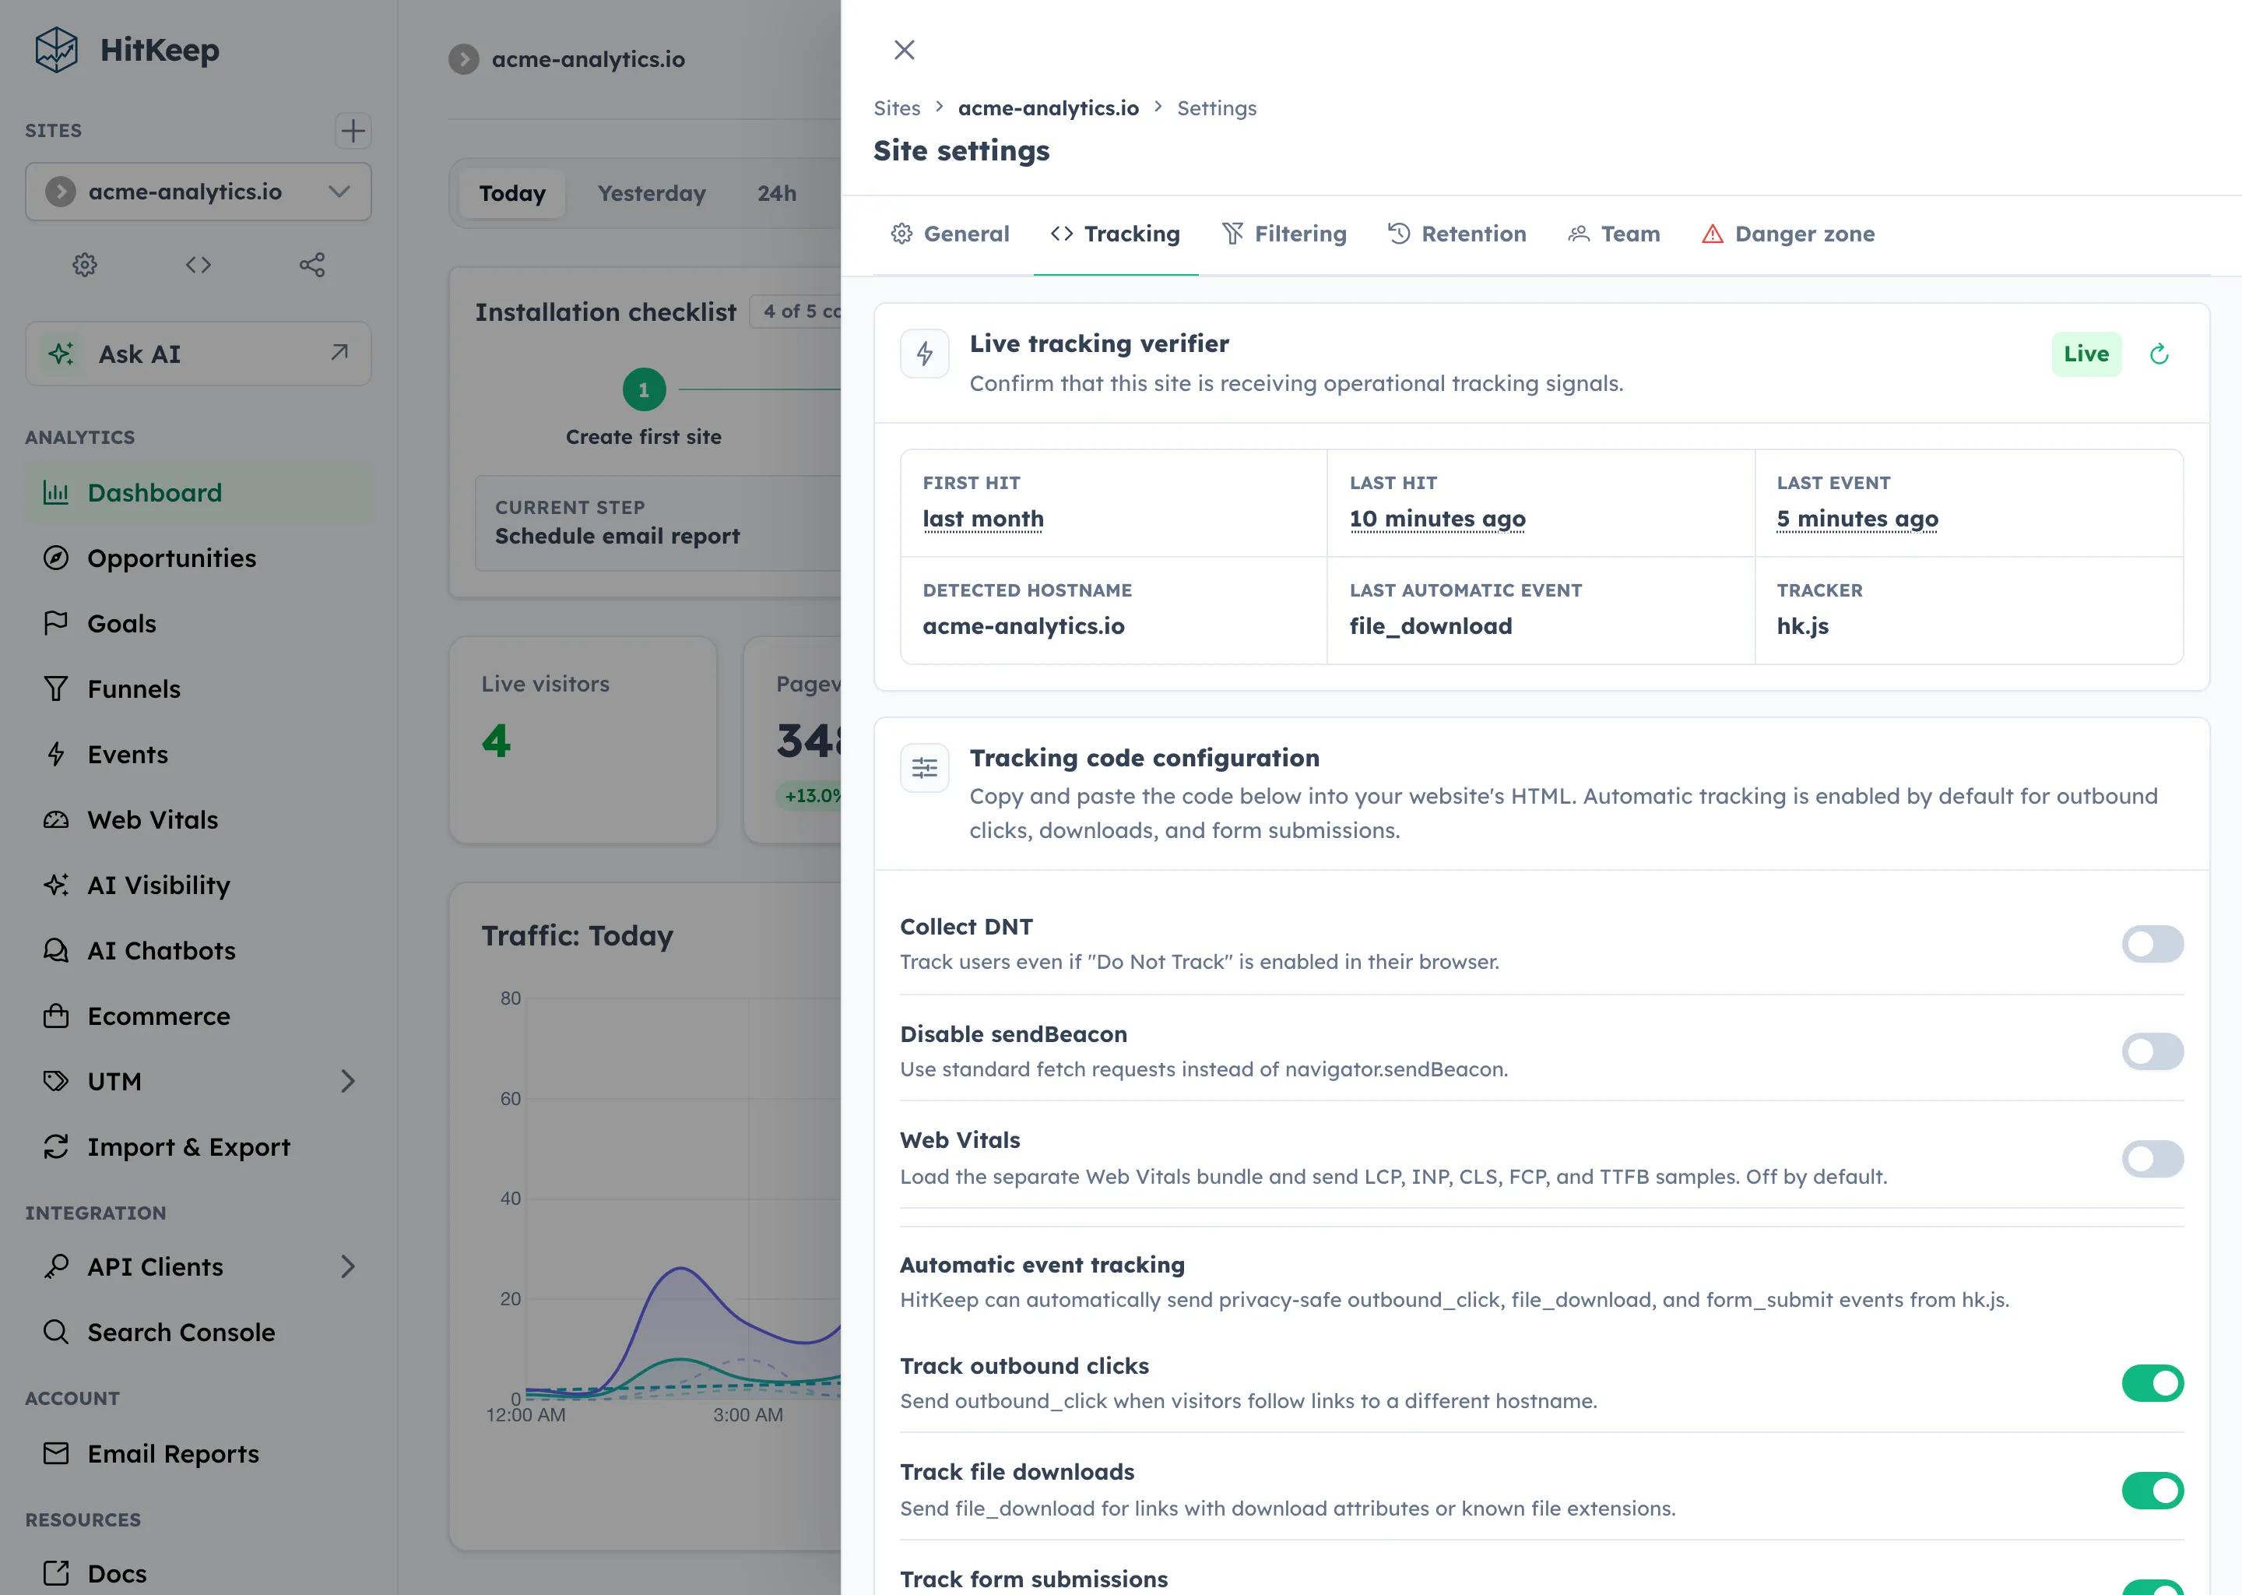Open site settings gear icon in sidebar
2242x1595 pixels.
click(84, 264)
